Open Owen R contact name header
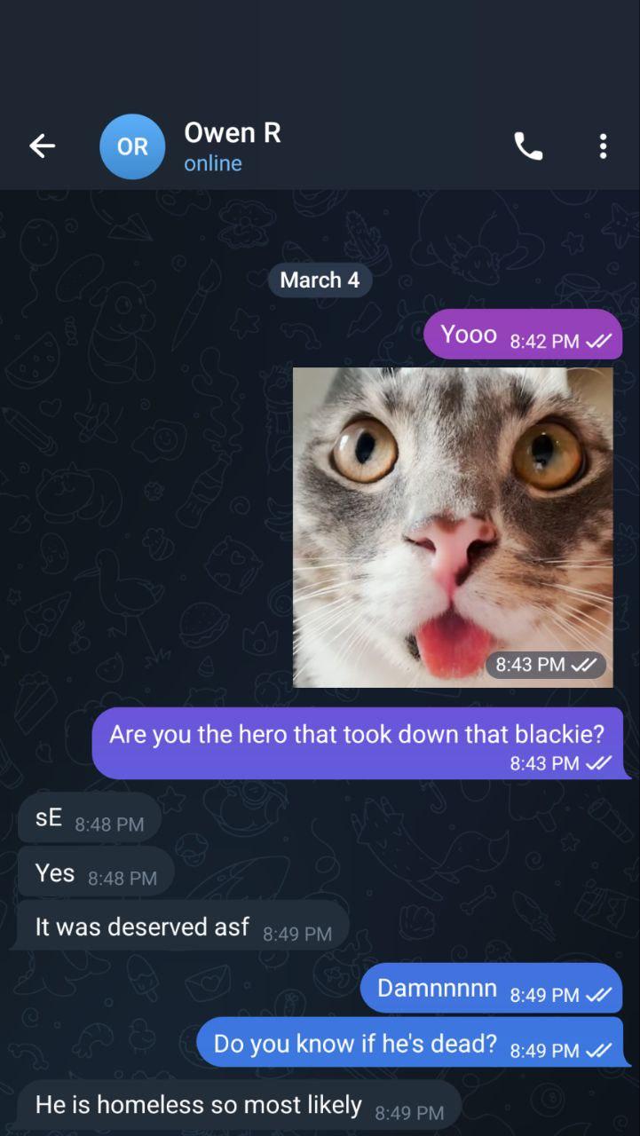 click(x=233, y=132)
